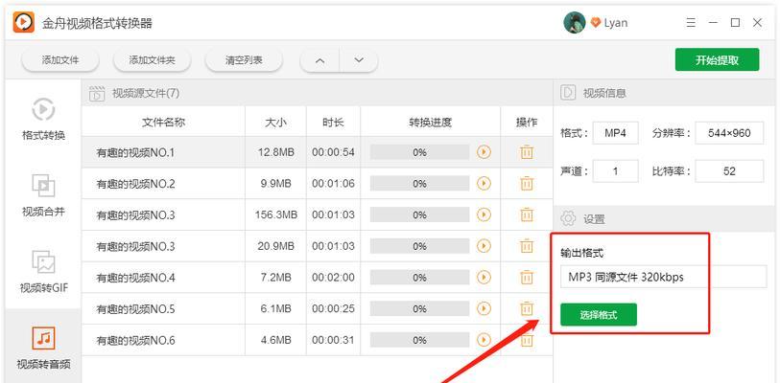Click the 声道 value box
Screen dimensions: 780x383
point(615,171)
